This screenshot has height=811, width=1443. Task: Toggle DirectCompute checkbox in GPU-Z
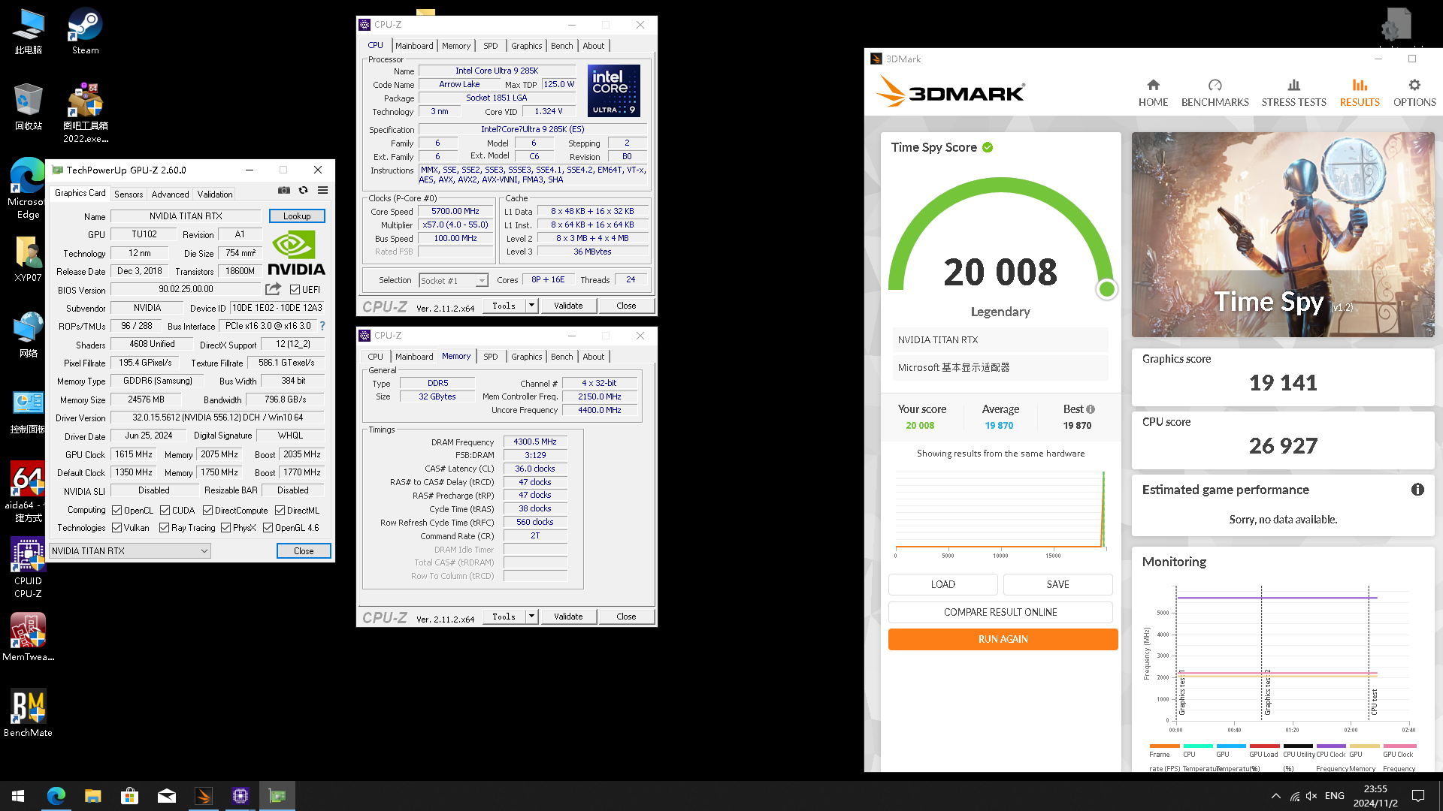pyautogui.click(x=207, y=511)
